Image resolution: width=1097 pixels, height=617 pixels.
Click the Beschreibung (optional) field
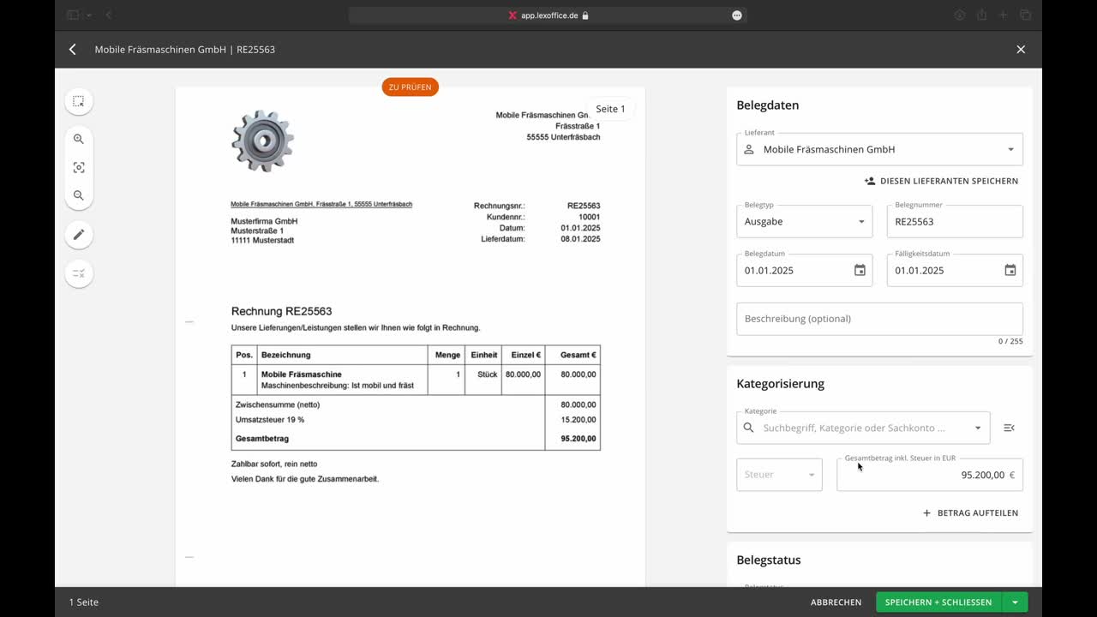point(879,319)
